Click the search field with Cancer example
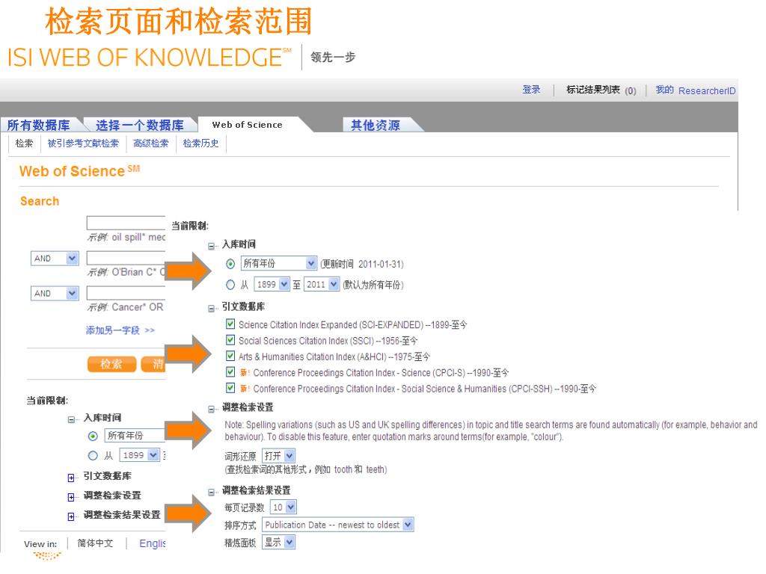Screen dimensions: 766x574 pos(126,293)
